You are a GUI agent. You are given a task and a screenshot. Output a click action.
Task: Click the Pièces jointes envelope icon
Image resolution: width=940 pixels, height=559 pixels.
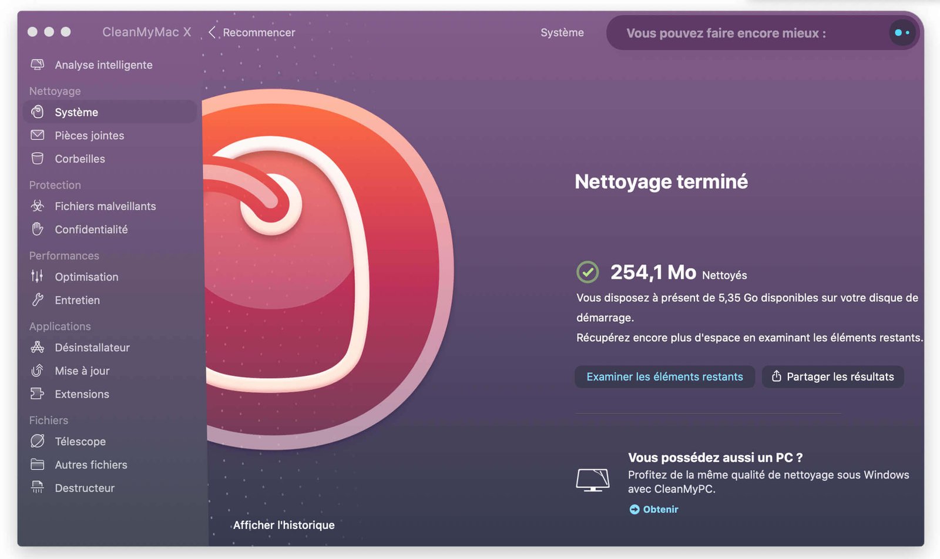37,135
